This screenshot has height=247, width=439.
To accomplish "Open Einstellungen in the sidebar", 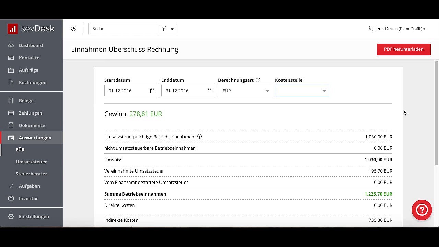I will tap(34, 216).
